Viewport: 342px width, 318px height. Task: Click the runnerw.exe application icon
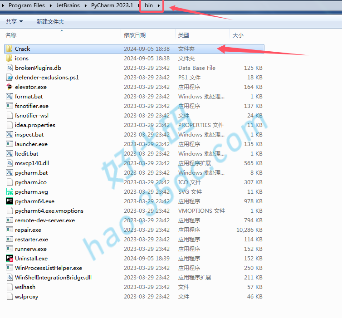[x=10, y=249]
